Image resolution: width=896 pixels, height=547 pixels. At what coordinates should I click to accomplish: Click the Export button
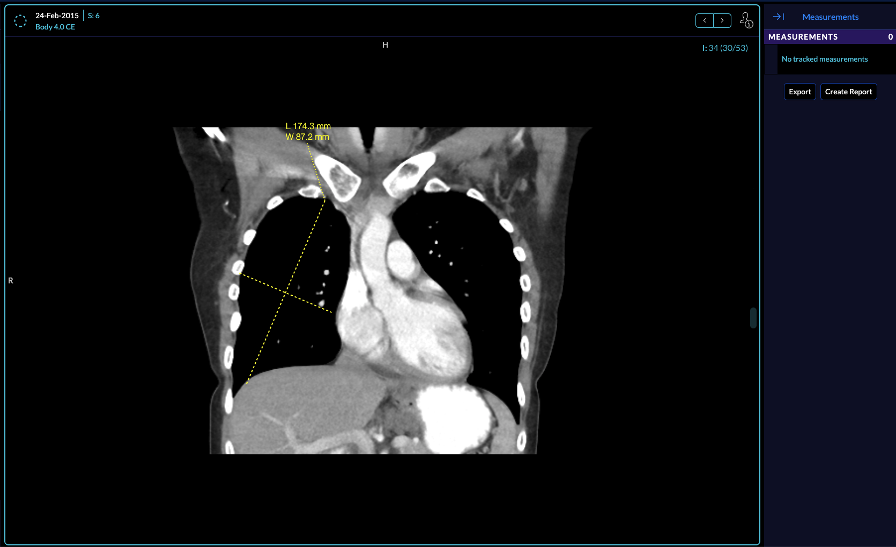tap(799, 92)
